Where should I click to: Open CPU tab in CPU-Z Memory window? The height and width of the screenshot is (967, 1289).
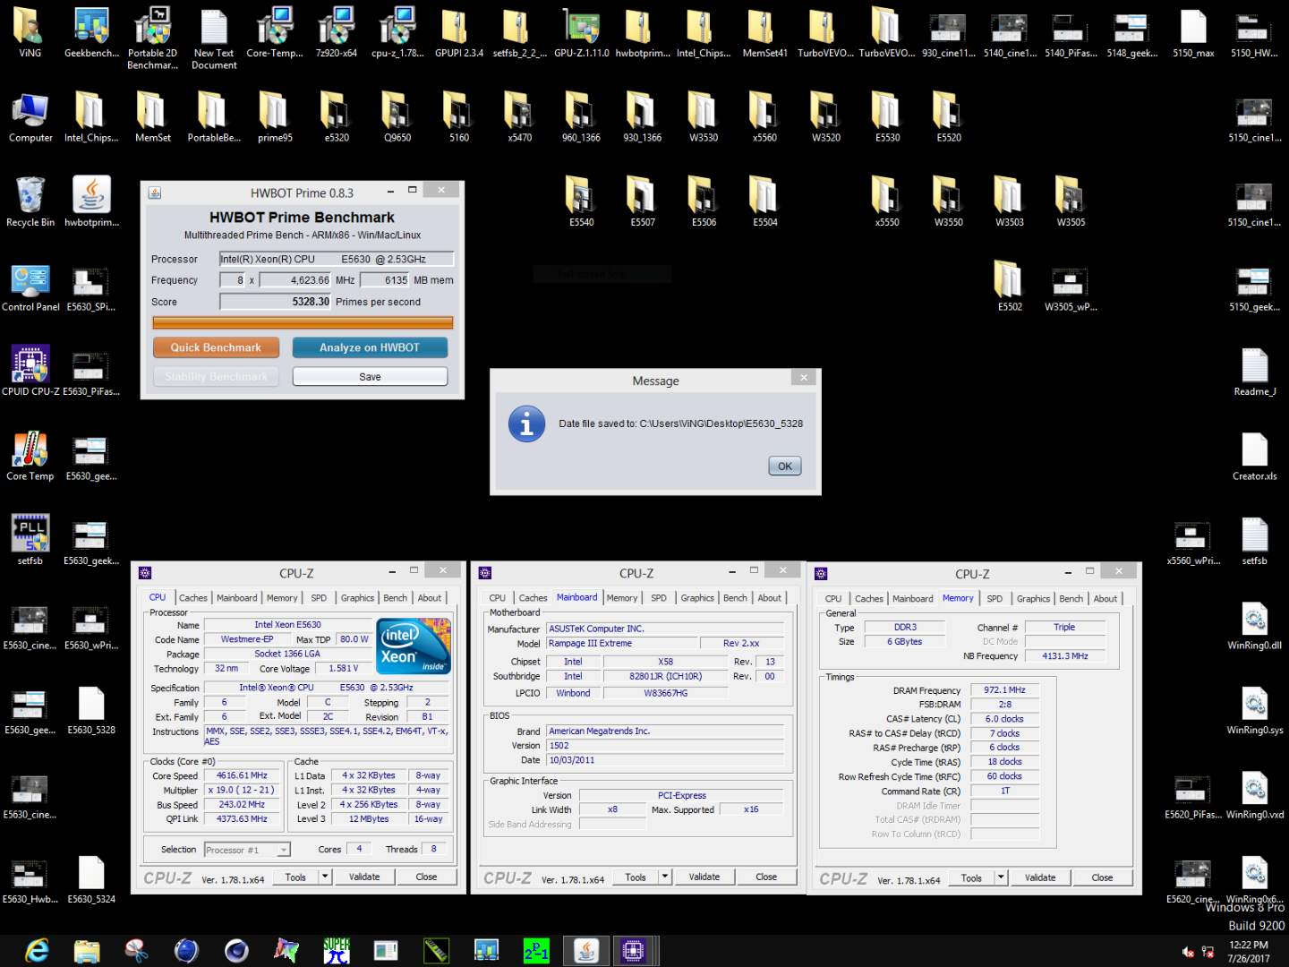click(x=833, y=599)
